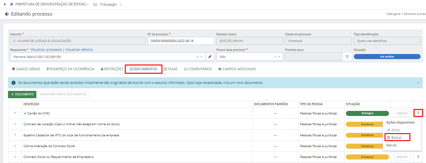The height and width of the screenshot is (163, 426).
Task: Clear the selected Requerente with the x icon
Action: (x=197, y=57)
